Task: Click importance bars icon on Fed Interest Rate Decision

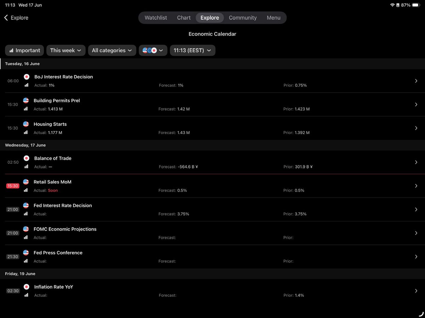Action: pos(26,214)
